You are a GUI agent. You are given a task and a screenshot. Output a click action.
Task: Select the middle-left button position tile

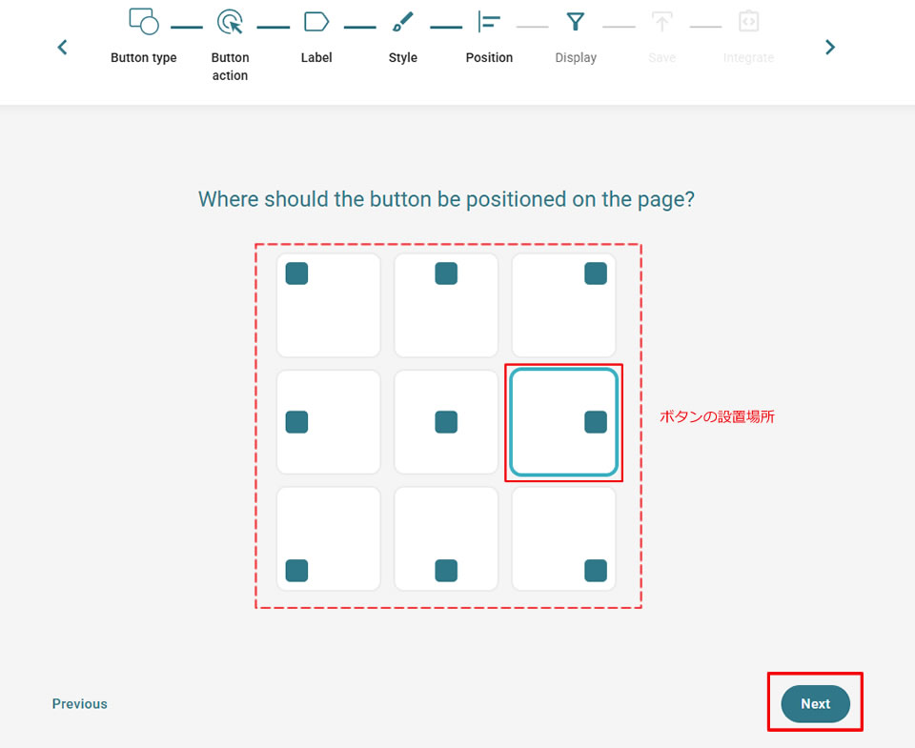pos(328,421)
